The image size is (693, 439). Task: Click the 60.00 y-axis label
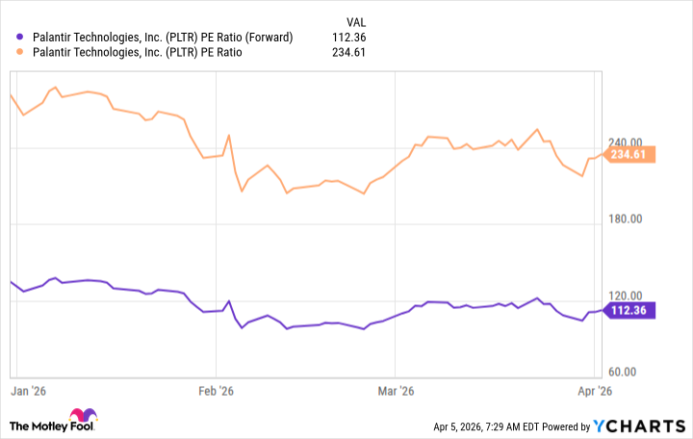pyautogui.click(x=634, y=373)
